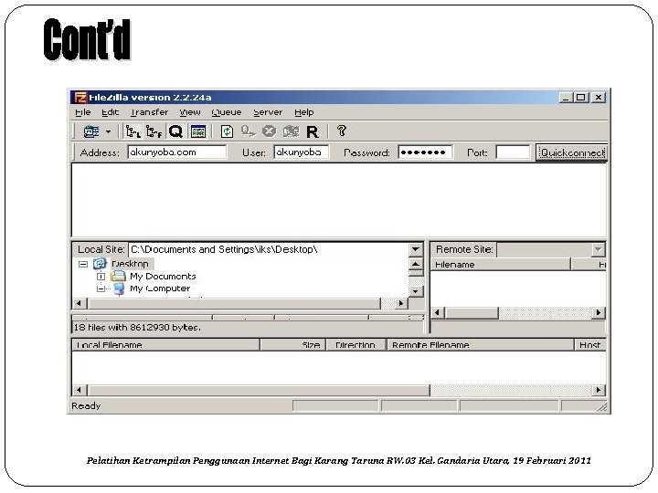Click queue horizontal scrollbar thumb
The height and width of the screenshot is (493, 658).
pos(259,390)
